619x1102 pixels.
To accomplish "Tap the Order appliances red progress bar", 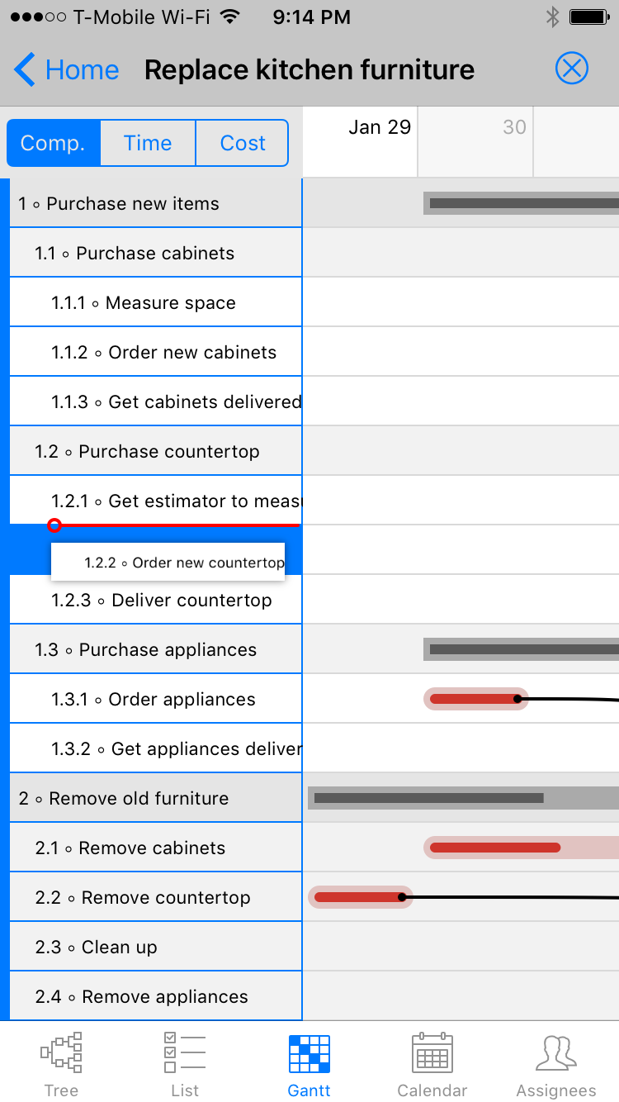I will (x=474, y=699).
